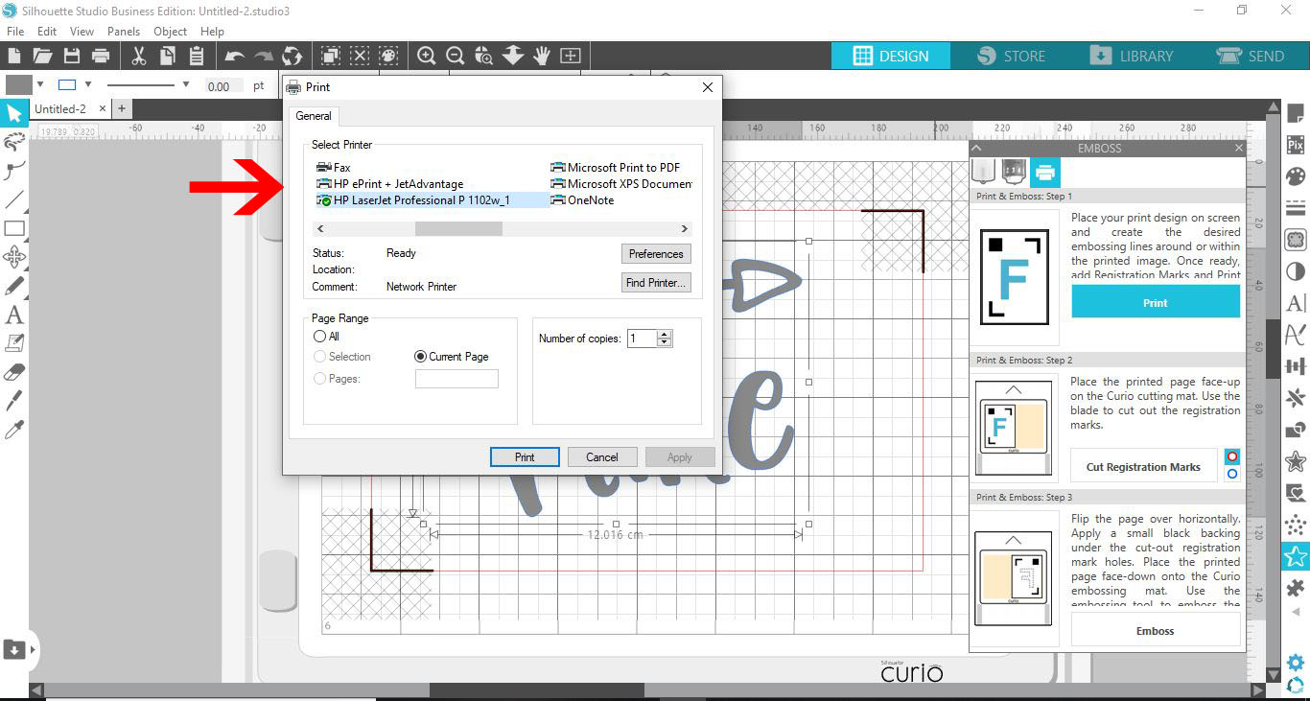Open the Line Style panel icon

pos(1296,208)
